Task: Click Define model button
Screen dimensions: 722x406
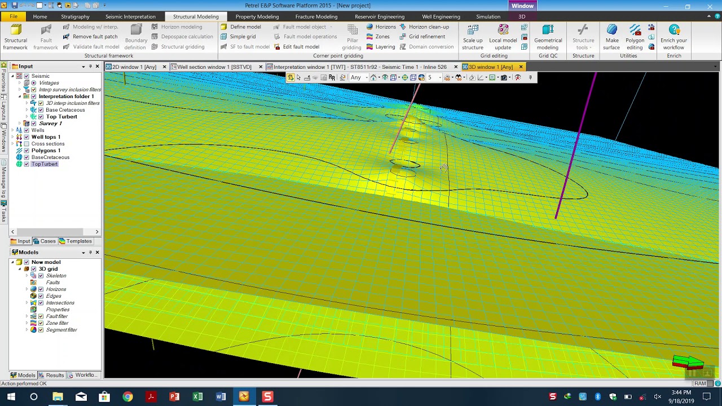Action: point(241,27)
